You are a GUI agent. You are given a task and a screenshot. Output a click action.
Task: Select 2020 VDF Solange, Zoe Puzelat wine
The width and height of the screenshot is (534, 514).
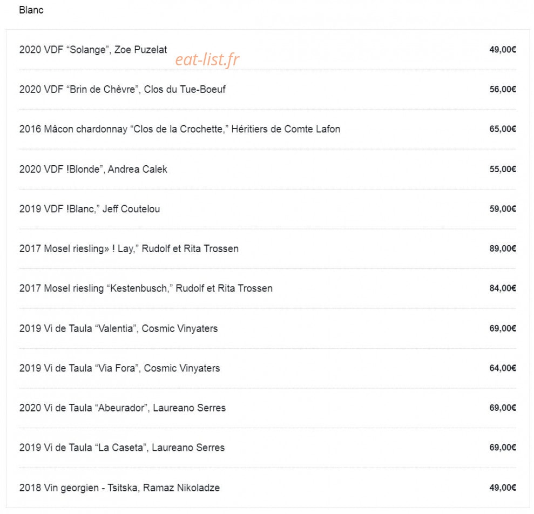(268, 50)
